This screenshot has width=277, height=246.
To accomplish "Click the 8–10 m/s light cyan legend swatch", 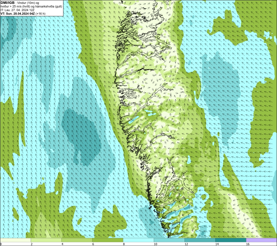I will coord(138,240).
